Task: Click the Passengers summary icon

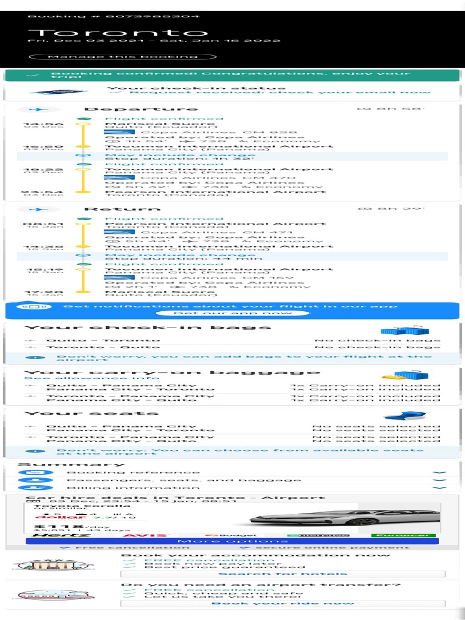Action: 35,480
